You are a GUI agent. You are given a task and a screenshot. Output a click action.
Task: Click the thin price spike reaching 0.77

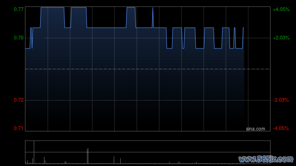pyautogui.click(x=153, y=18)
